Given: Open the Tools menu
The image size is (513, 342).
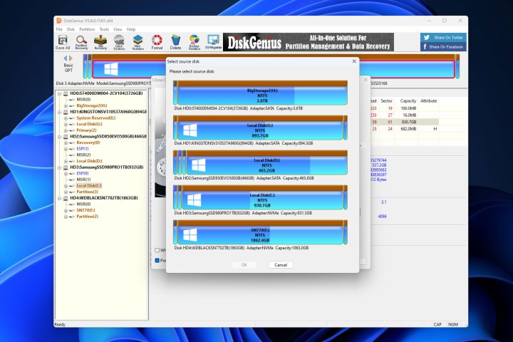Looking at the screenshot, I should 104,29.
